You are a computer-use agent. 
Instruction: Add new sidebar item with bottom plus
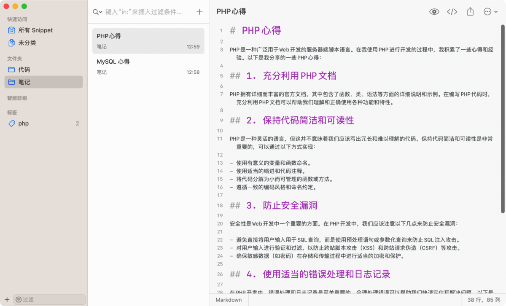(7, 299)
